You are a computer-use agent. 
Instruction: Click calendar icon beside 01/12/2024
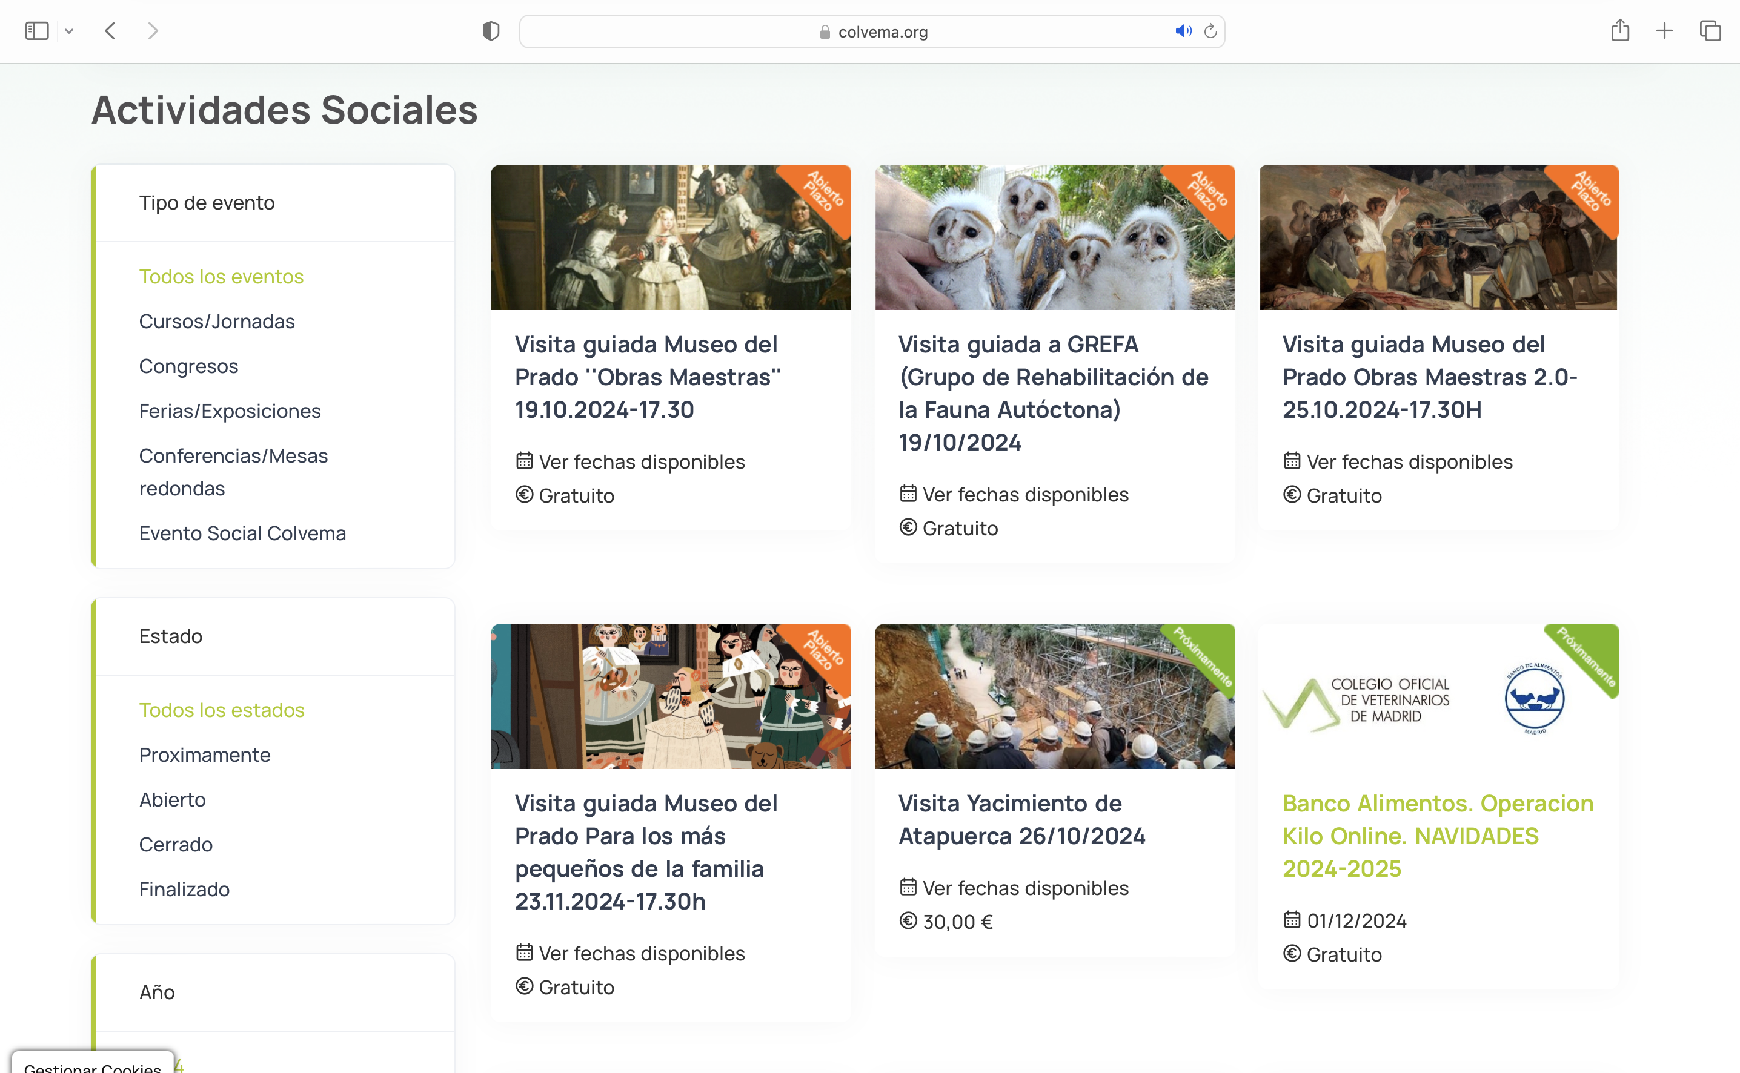tap(1292, 920)
